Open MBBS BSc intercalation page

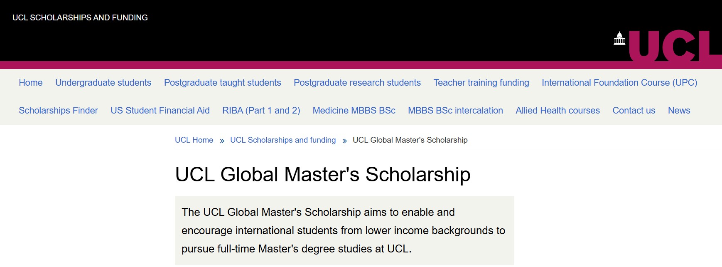[x=455, y=110]
